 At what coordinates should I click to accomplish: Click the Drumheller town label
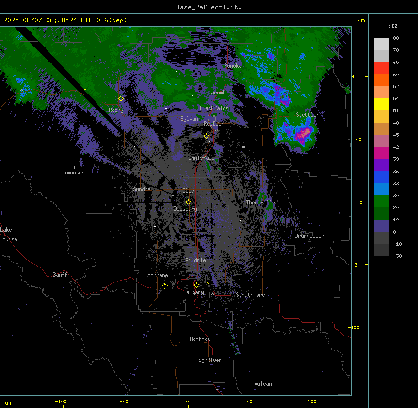[x=309, y=236]
